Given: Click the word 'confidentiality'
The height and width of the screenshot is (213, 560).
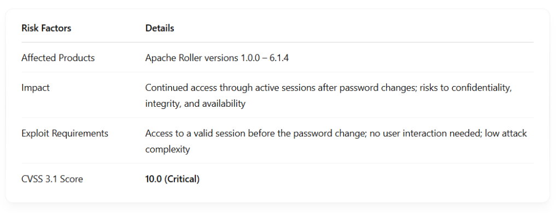Looking at the screenshot, I should tap(481, 88).
